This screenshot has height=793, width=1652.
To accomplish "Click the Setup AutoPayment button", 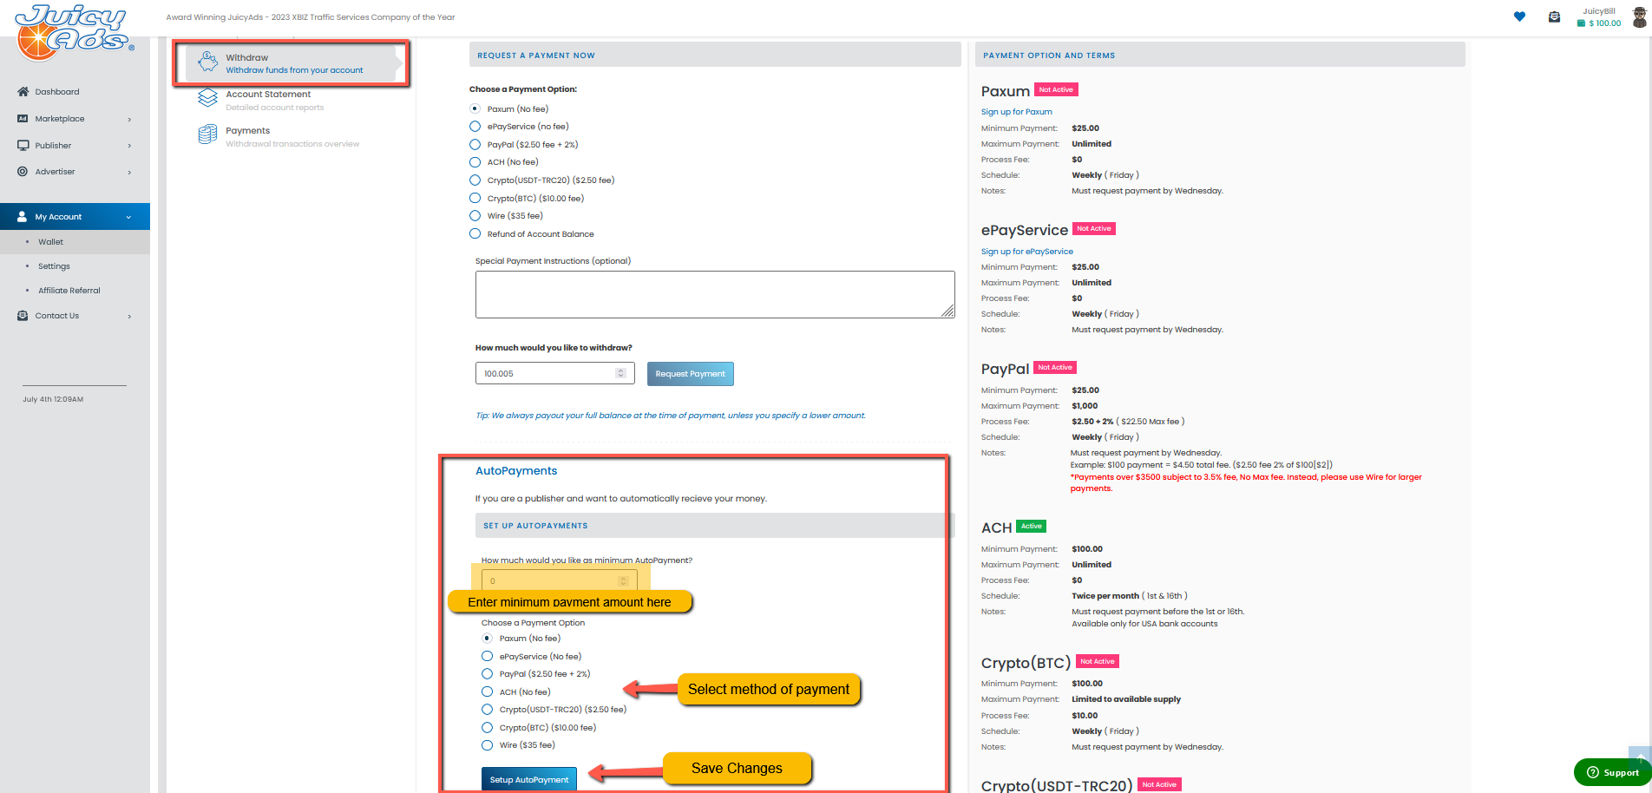I will click(x=529, y=779).
